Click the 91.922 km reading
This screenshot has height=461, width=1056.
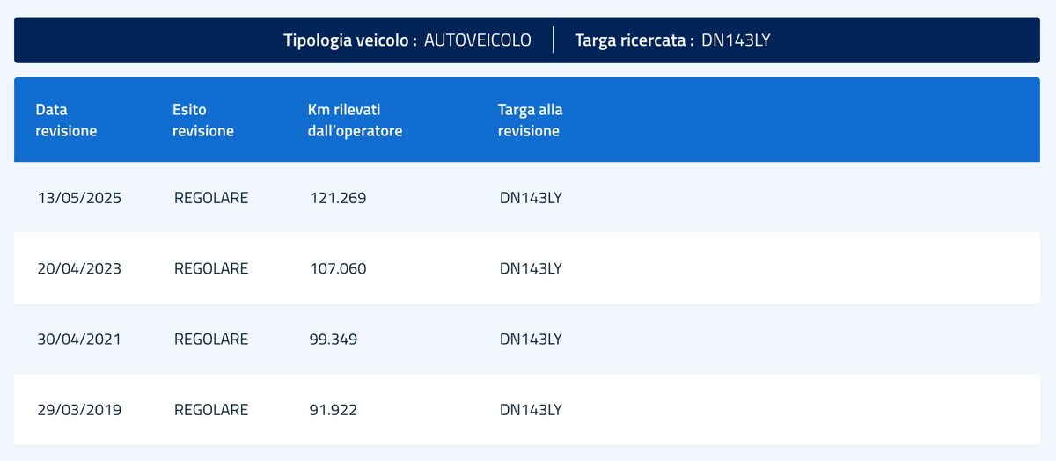[x=334, y=409]
